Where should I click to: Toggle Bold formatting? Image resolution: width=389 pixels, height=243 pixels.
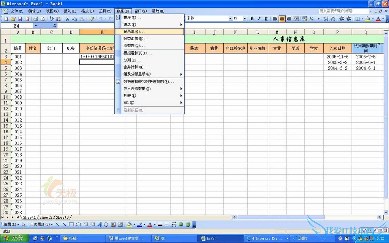pyautogui.click(x=252, y=19)
